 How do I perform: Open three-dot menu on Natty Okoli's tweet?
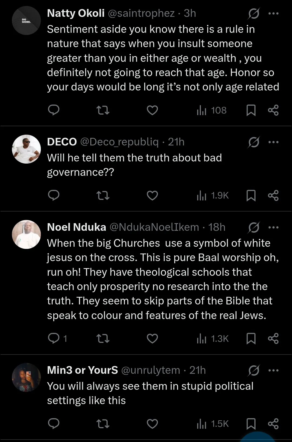273,13
